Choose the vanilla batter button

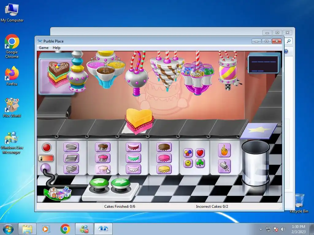point(103,169)
